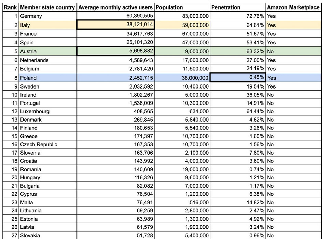The image size is (323, 239).
Task: Select the Spain cell
Action: [x=48, y=42]
